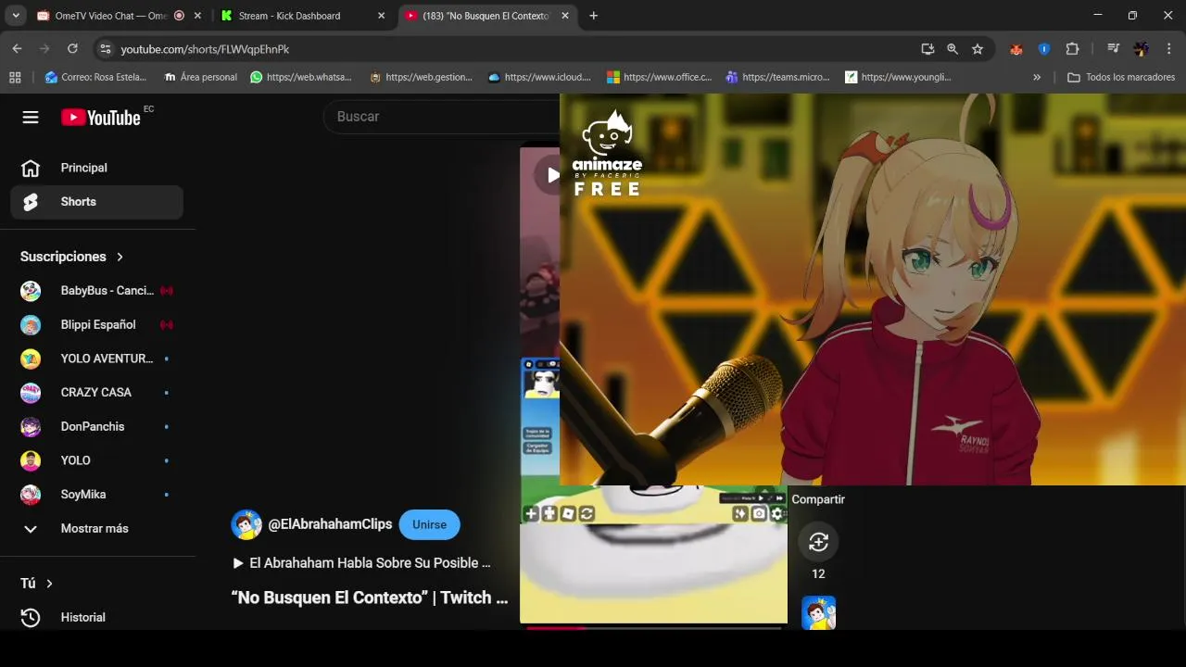Close the YouTube Shorts tab
This screenshot has height=667, width=1186.
click(566, 16)
